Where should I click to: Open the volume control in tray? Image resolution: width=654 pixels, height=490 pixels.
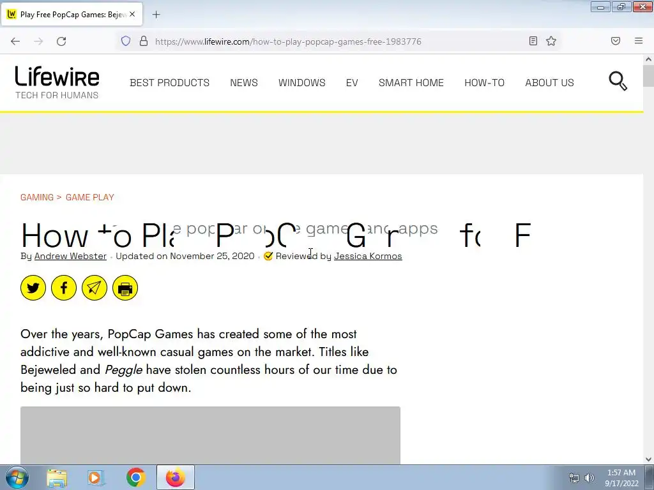(589, 478)
